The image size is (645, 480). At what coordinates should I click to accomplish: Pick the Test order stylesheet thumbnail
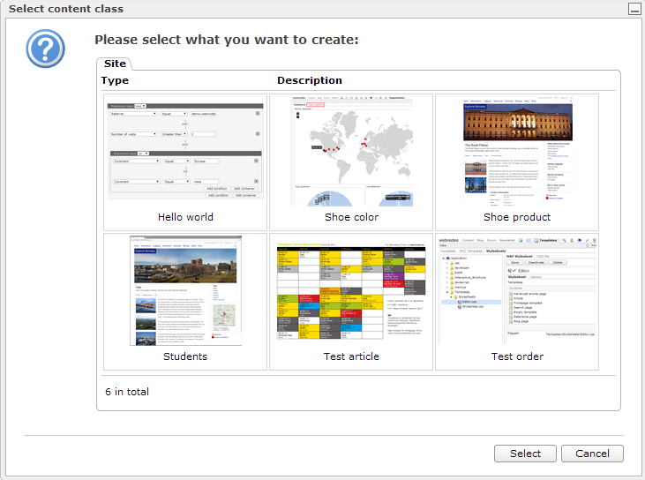517,289
